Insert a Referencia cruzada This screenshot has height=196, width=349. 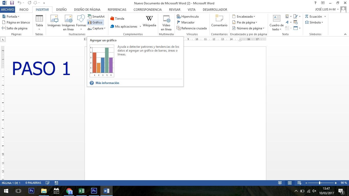click(x=192, y=28)
